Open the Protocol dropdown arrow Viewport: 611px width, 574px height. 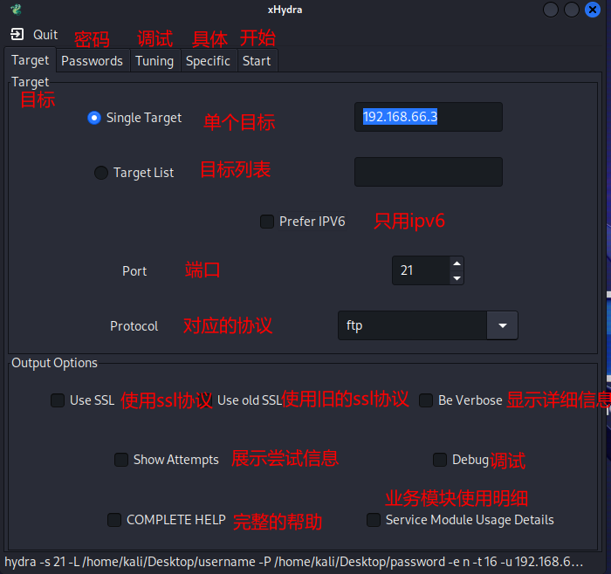click(x=502, y=325)
